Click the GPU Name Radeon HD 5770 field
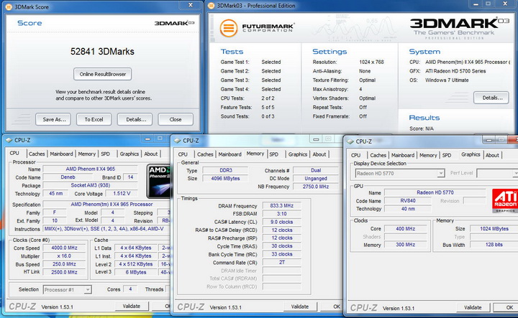 coord(435,192)
